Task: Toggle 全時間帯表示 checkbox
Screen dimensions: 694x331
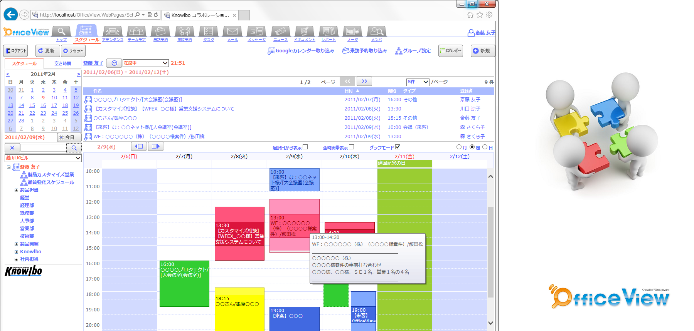Action: pyautogui.click(x=352, y=147)
